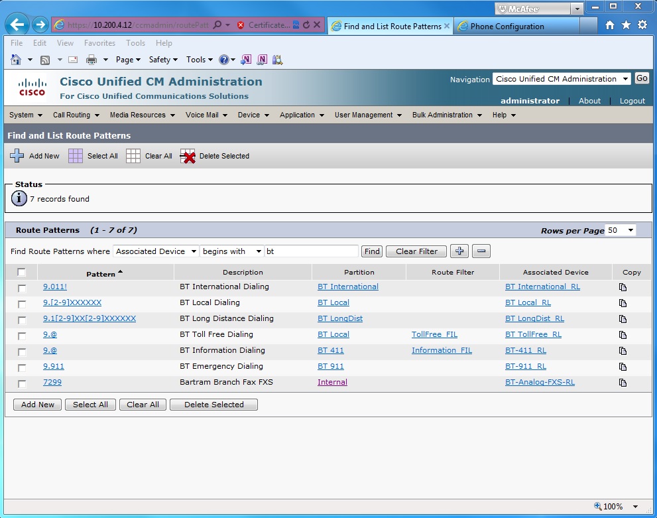Open the User Management menu
The width and height of the screenshot is (657, 518).
point(368,115)
